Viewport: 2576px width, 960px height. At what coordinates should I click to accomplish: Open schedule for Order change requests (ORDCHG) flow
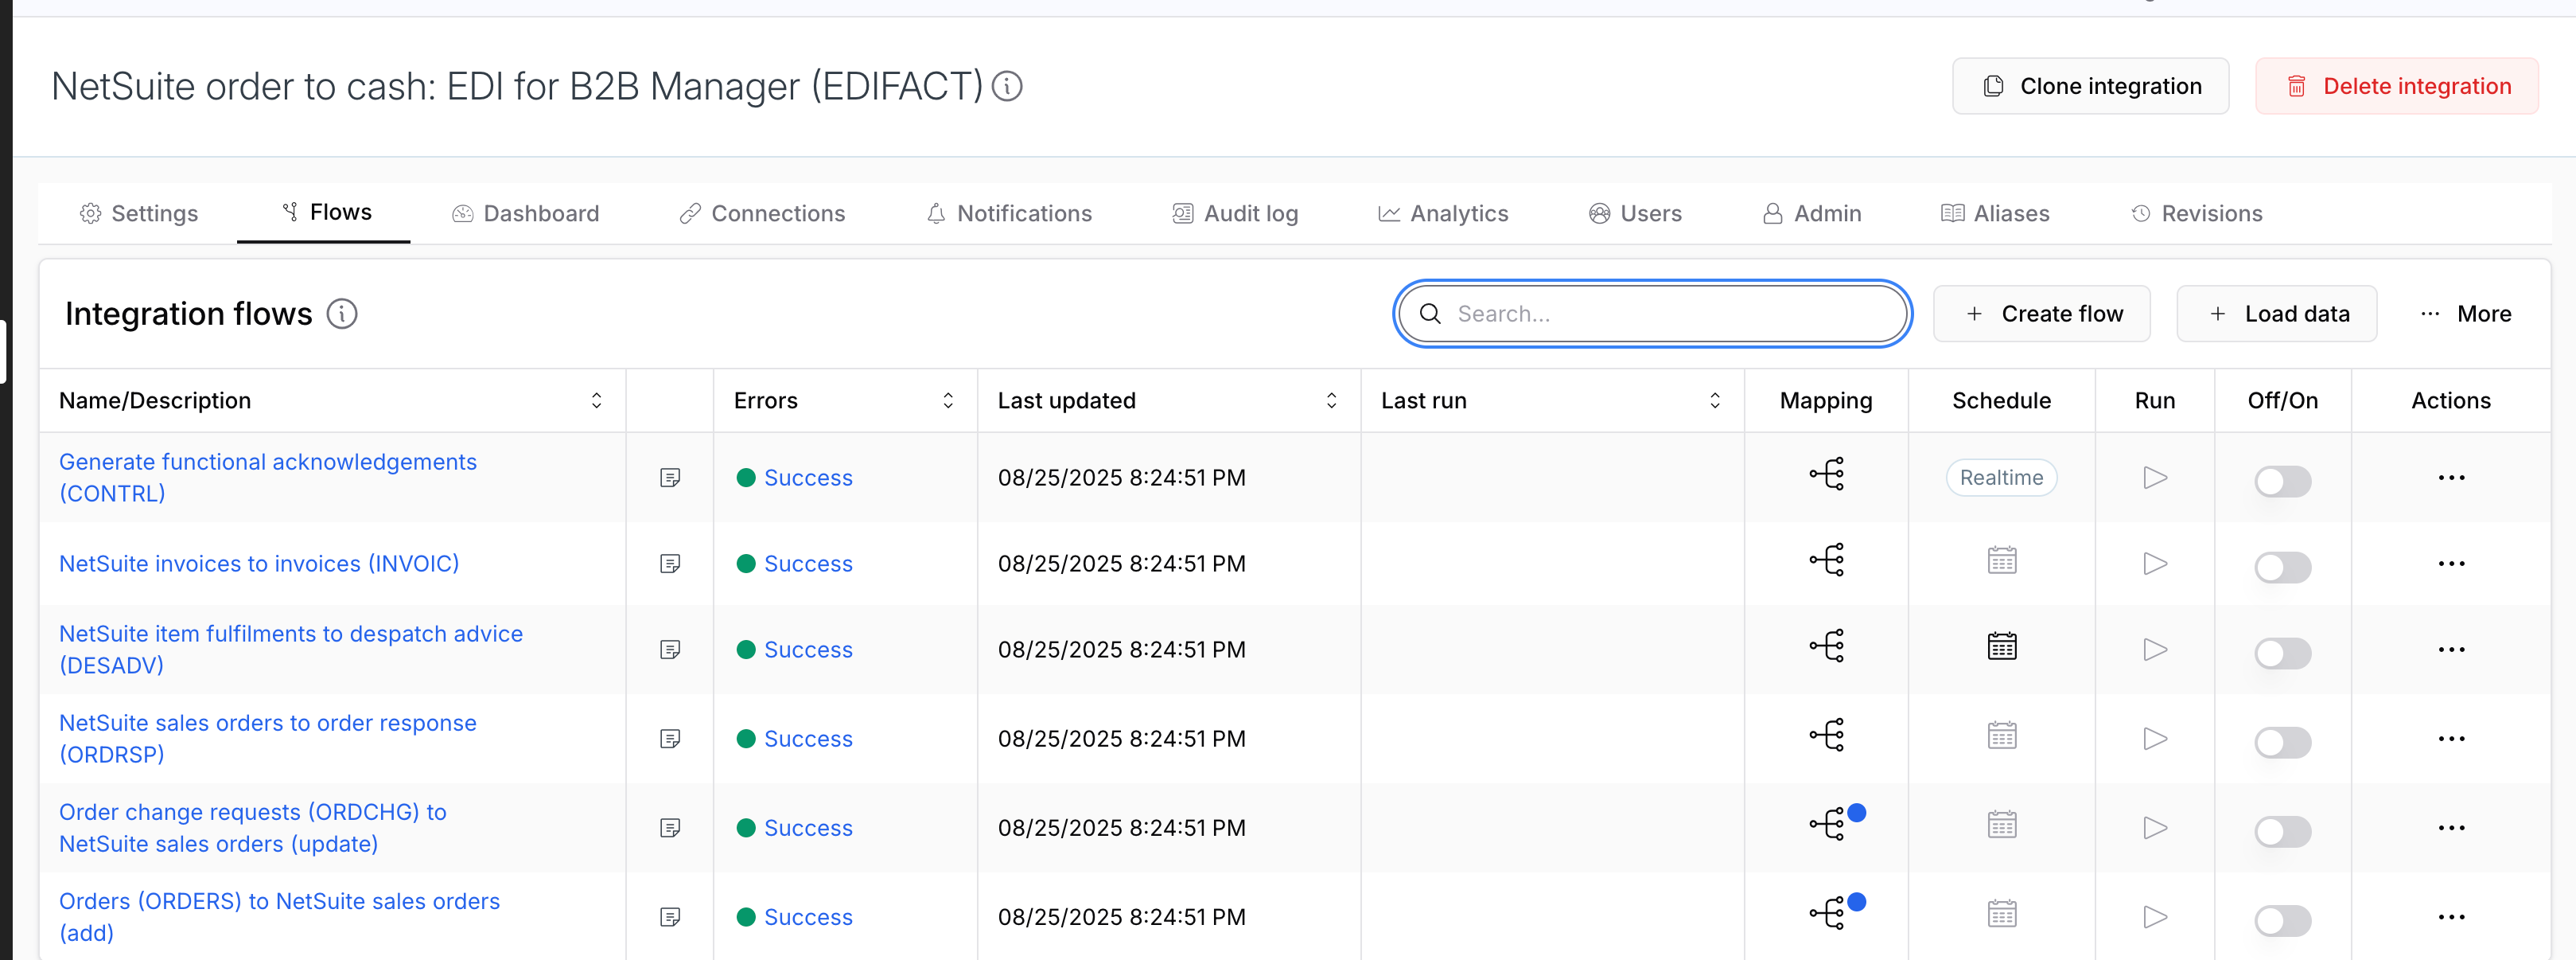click(x=2001, y=825)
